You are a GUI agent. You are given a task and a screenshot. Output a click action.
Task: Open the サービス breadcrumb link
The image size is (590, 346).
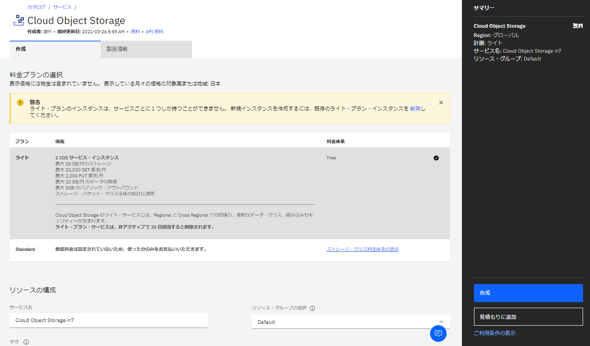coord(62,7)
